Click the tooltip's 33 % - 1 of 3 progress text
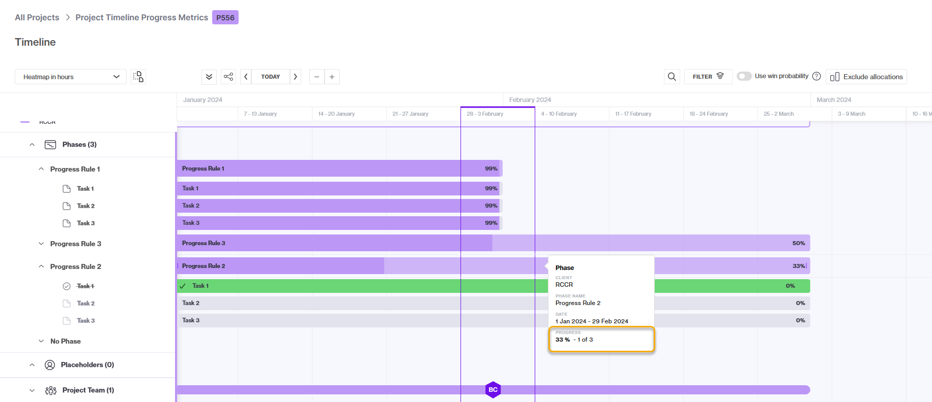Screen dimensions: 932x402 (x=574, y=340)
